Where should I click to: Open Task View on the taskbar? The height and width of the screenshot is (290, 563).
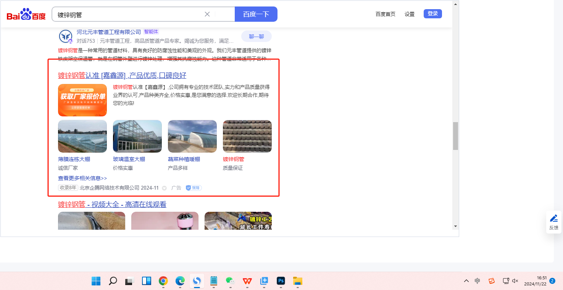[x=129, y=281]
